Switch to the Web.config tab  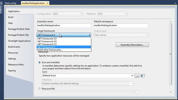click(x=10, y=3)
